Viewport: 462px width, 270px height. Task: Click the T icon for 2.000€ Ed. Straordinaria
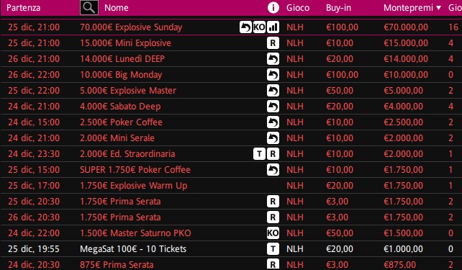point(259,154)
